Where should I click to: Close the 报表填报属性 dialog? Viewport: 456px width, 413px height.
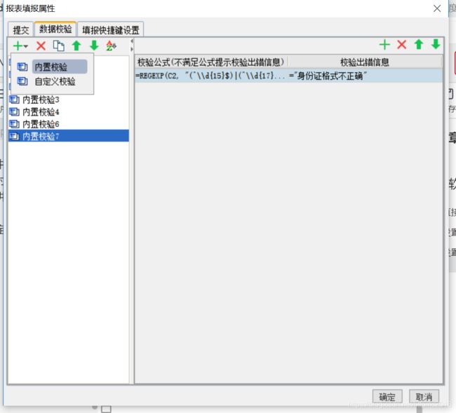tap(437, 8)
